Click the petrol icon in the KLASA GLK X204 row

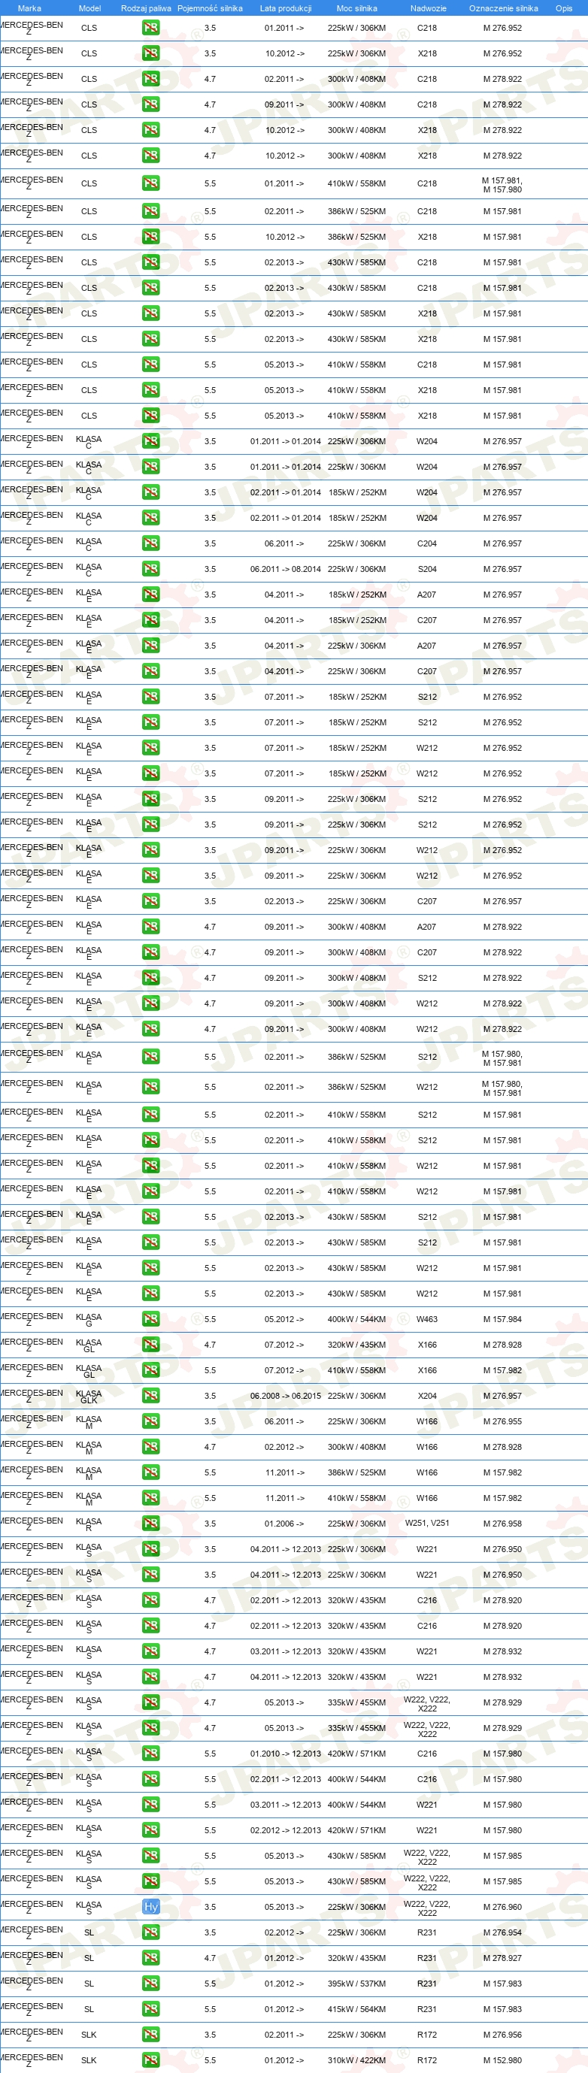pos(150,1396)
